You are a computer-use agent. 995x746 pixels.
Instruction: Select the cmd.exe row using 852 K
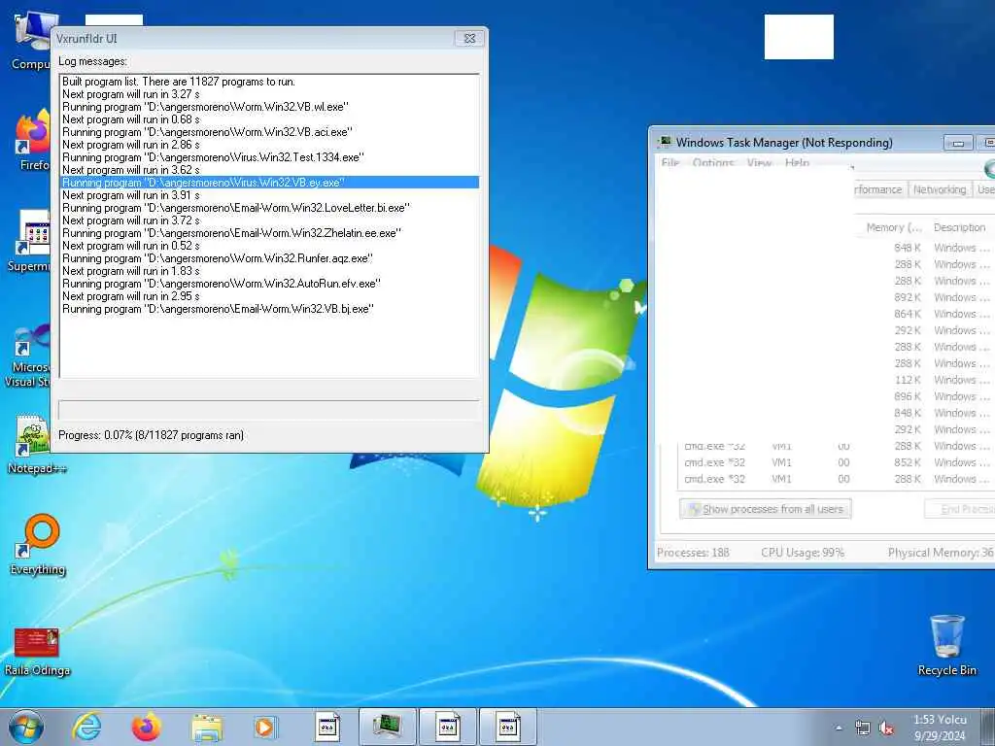click(x=837, y=462)
